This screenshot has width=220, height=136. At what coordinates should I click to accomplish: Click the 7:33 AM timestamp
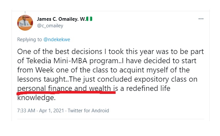point(26,111)
